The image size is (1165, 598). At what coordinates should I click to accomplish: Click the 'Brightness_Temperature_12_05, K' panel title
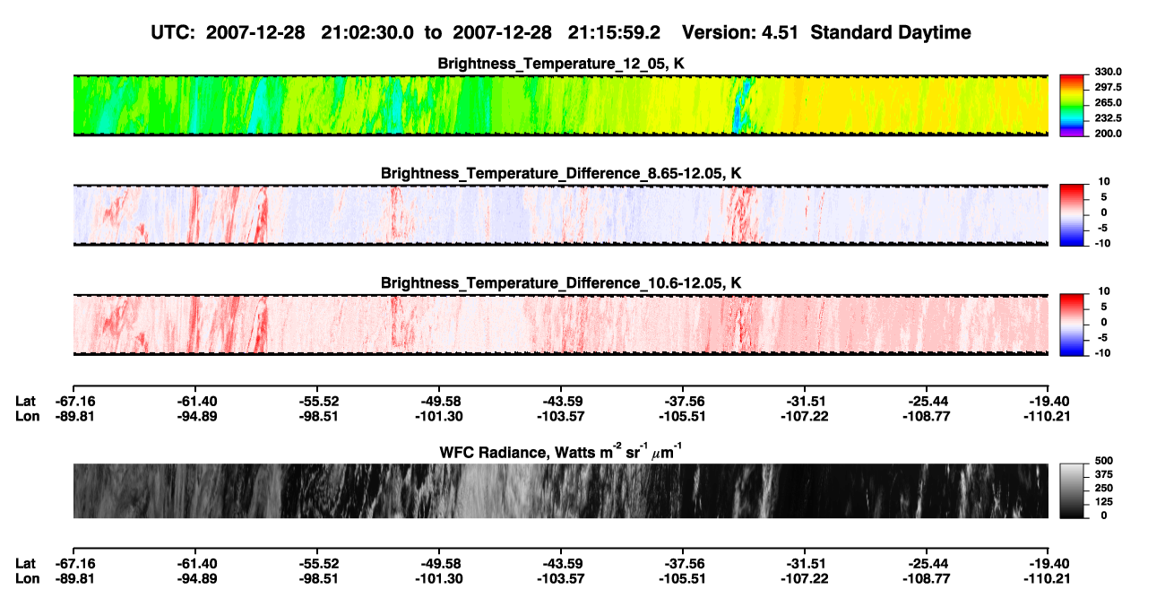(x=561, y=63)
